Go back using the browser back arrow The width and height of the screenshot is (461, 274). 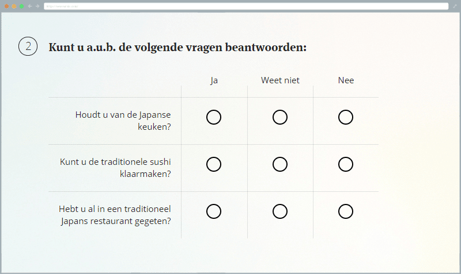[x=29, y=6]
